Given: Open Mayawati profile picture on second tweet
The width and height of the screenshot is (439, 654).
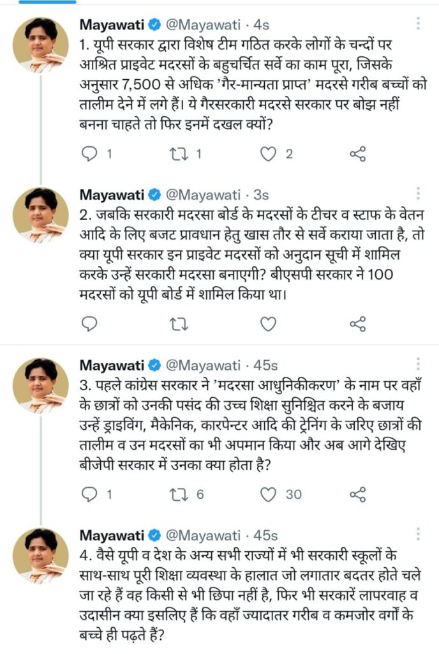Looking at the screenshot, I should tap(40, 215).
